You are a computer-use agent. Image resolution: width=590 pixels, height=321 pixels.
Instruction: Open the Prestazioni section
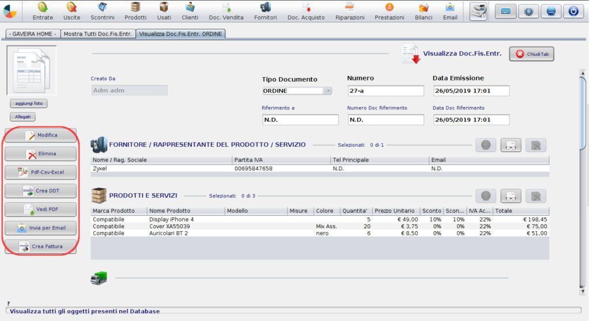tap(389, 11)
